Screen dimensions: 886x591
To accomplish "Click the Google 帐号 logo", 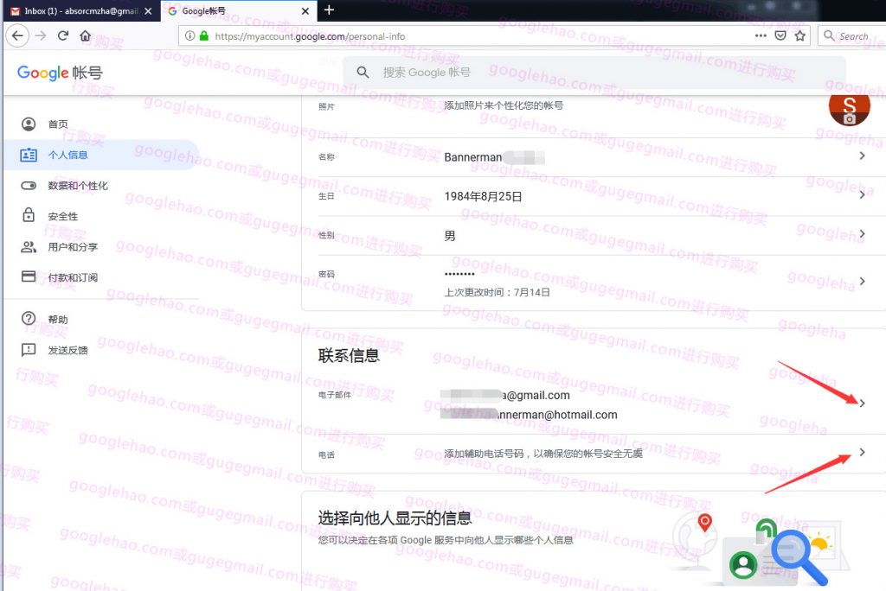I will (60, 73).
